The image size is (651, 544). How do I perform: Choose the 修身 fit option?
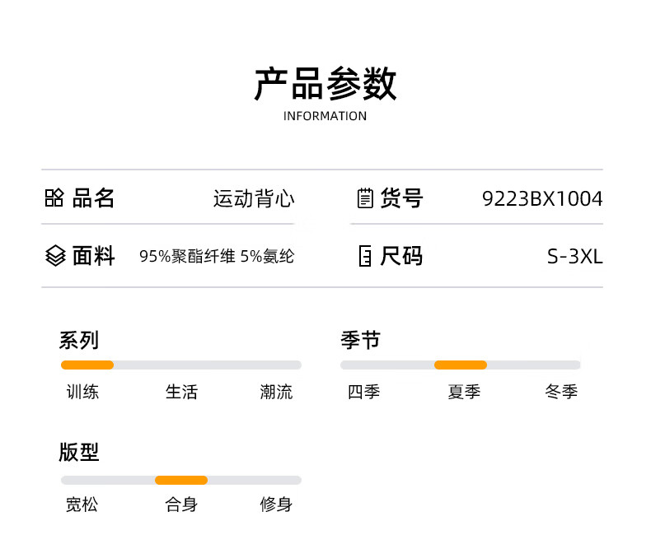[x=276, y=504]
